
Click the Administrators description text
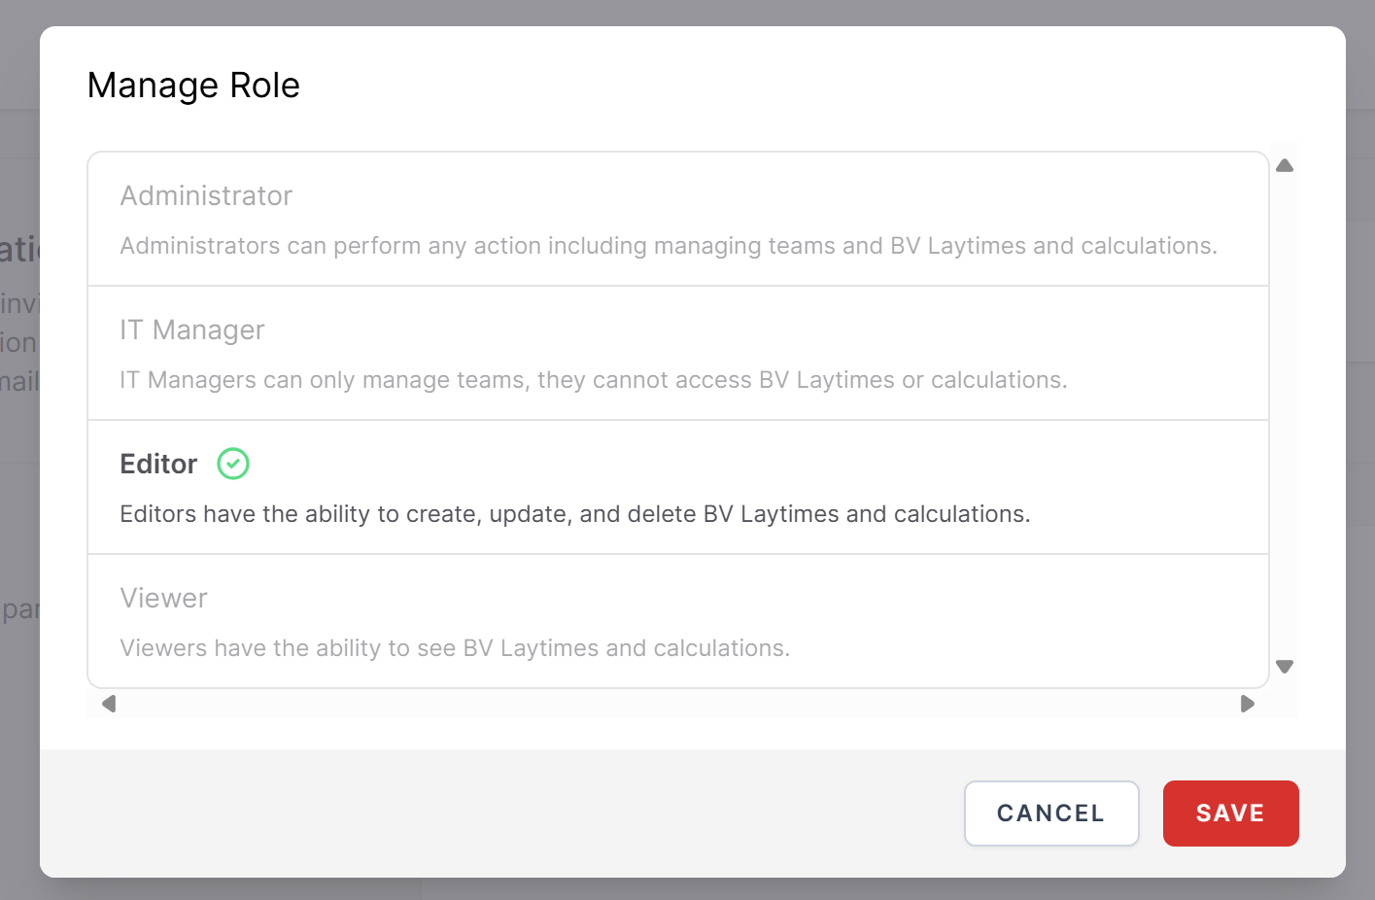click(668, 246)
